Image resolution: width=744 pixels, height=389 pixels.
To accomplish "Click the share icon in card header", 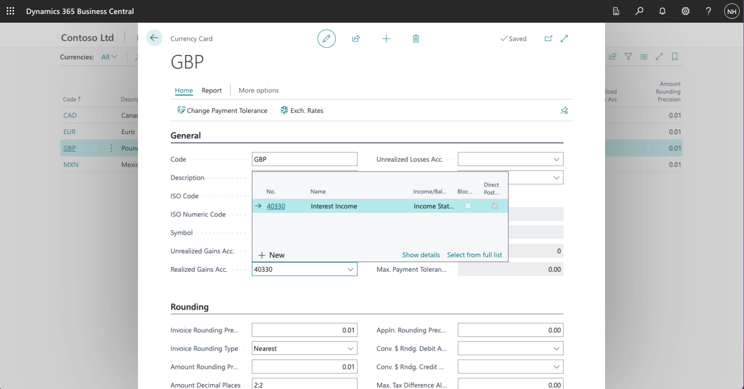I will coord(356,39).
